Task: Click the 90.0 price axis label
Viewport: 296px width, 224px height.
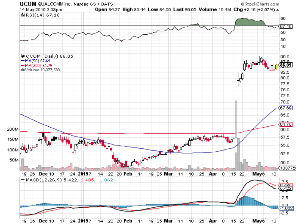Action: [285, 56]
